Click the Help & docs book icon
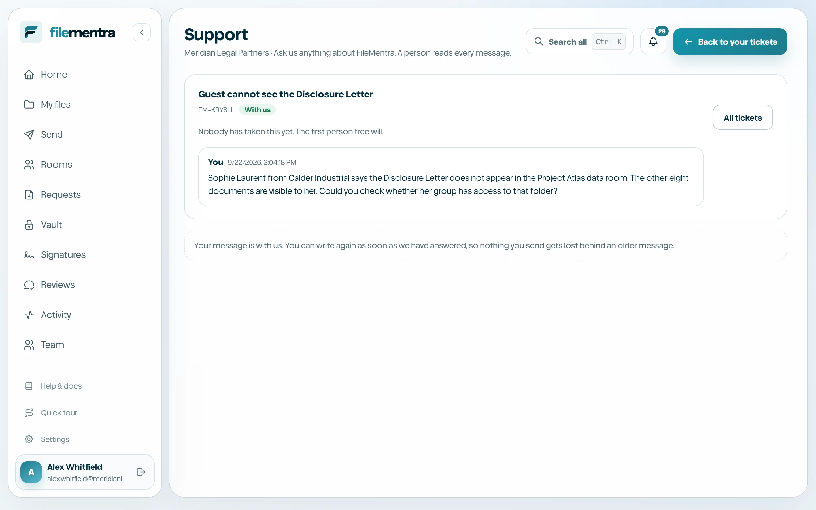Viewport: 816px width, 510px height. pos(29,386)
